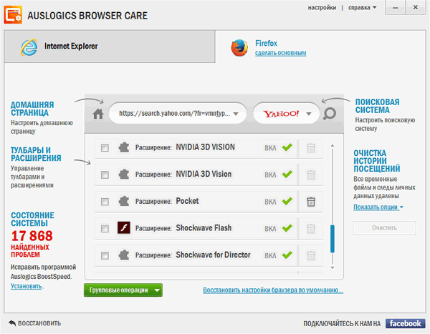The image size is (430, 334).
Task: Click Восстановить настройки браузера по умолчанию link
Action: coord(273,290)
